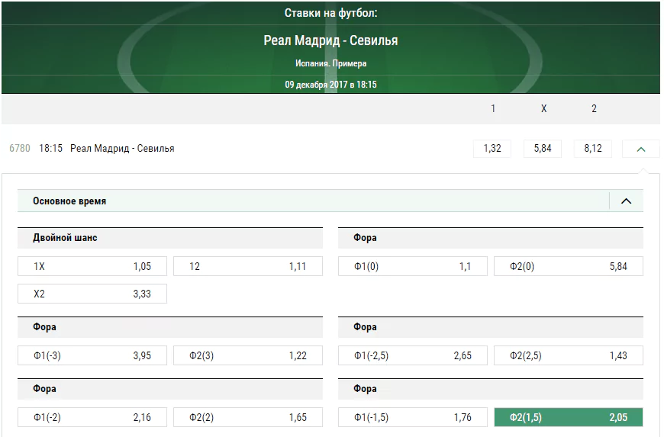Viewport: 664px width, 437px height.
Task: Click the Ставки на футбол: heading
Action: click(330, 13)
